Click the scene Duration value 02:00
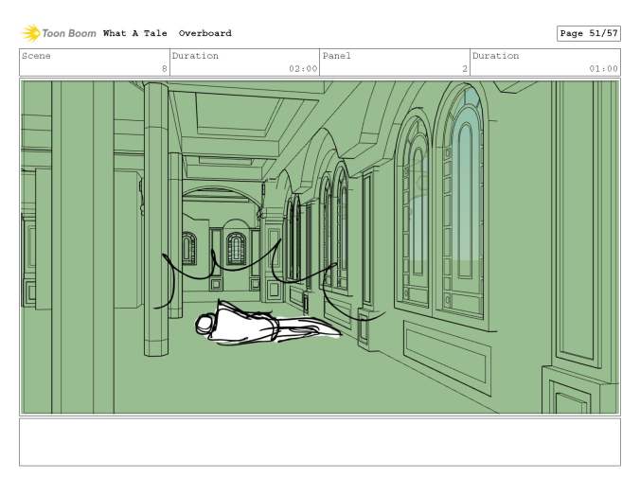640x495 pixels. (302, 68)
